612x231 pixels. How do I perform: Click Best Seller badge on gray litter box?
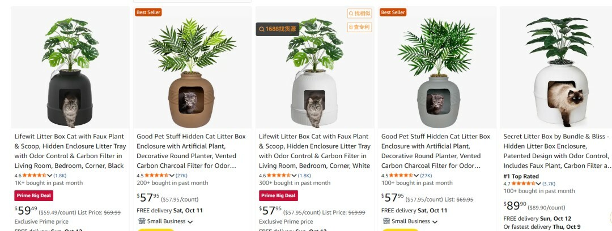click(x=393, y=12)
